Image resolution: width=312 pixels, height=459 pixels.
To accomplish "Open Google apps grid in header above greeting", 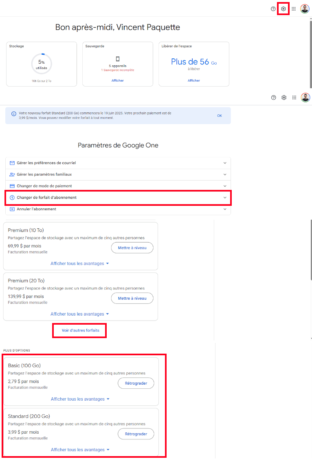I will tap(294, 9).
